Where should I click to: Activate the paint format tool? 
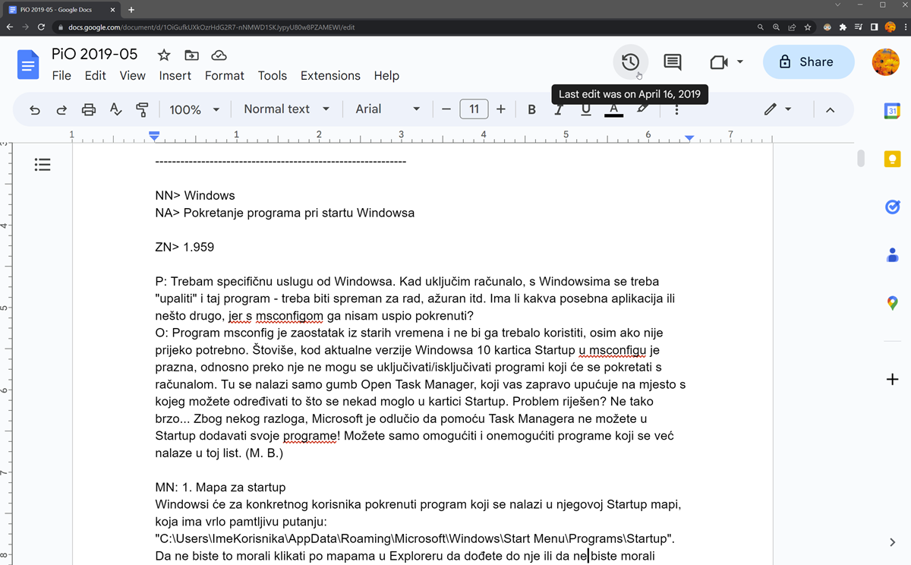(x=142, y=109)
